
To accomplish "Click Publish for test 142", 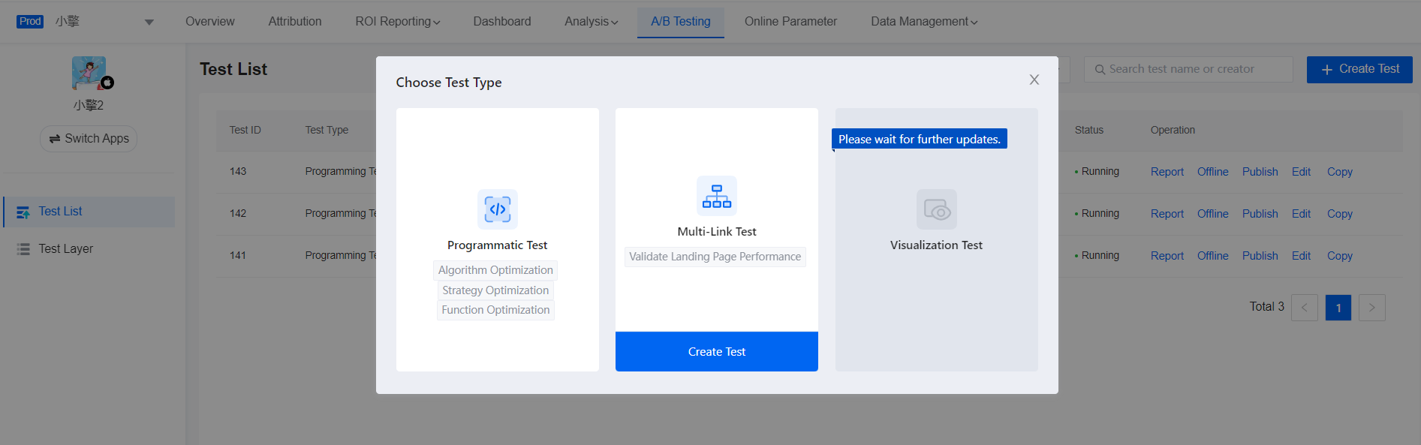I will (x=1260, y=214).
